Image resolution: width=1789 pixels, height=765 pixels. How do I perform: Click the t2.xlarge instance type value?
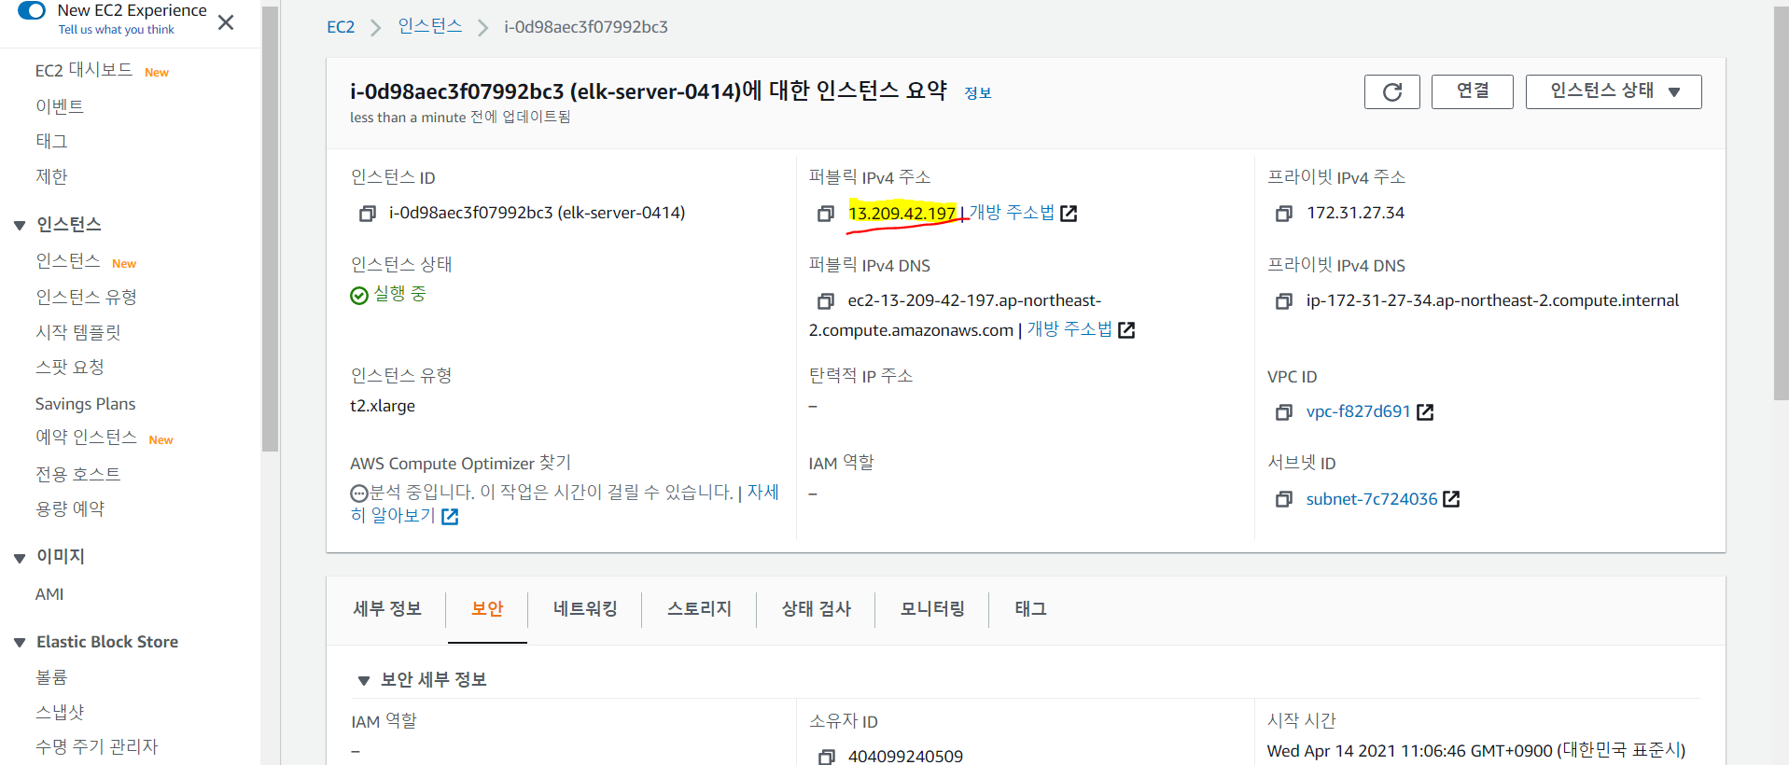click(x=383, y=406)
